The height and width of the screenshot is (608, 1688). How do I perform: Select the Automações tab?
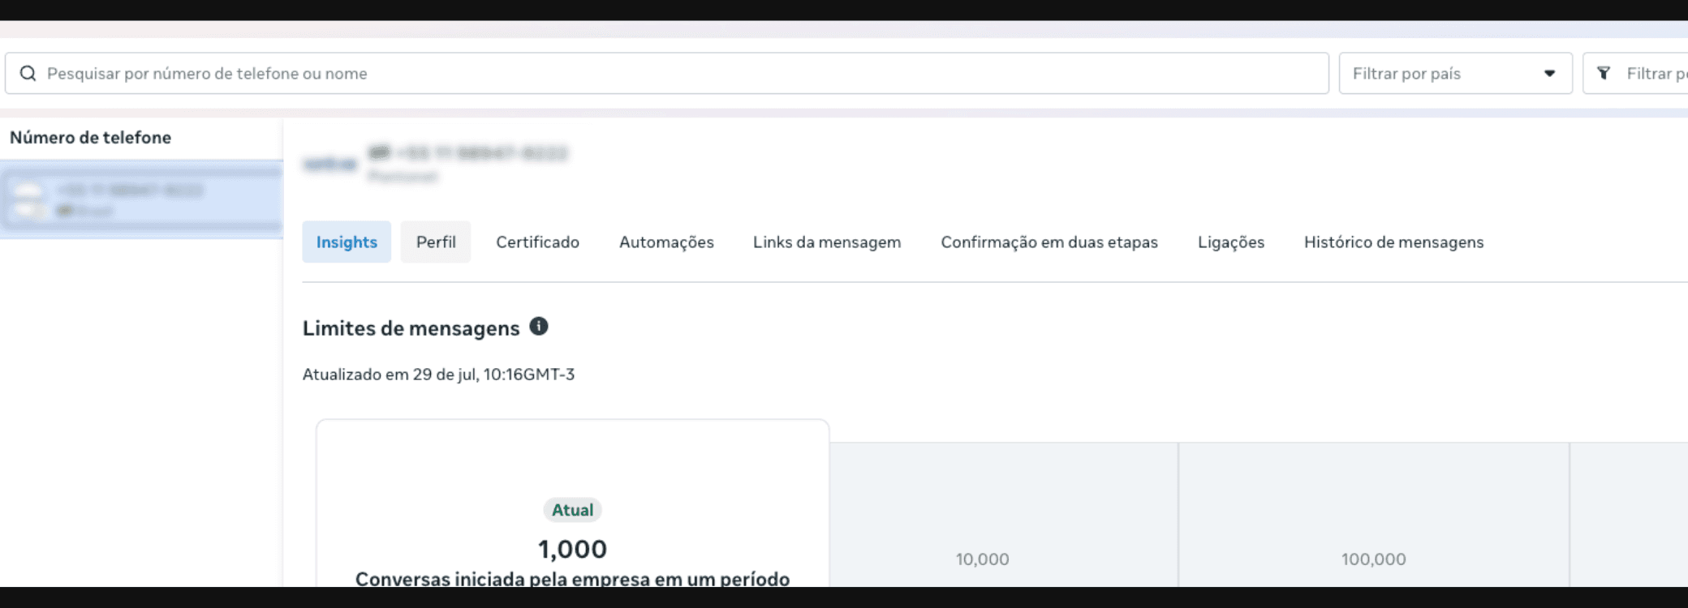[x=666, y=242]
